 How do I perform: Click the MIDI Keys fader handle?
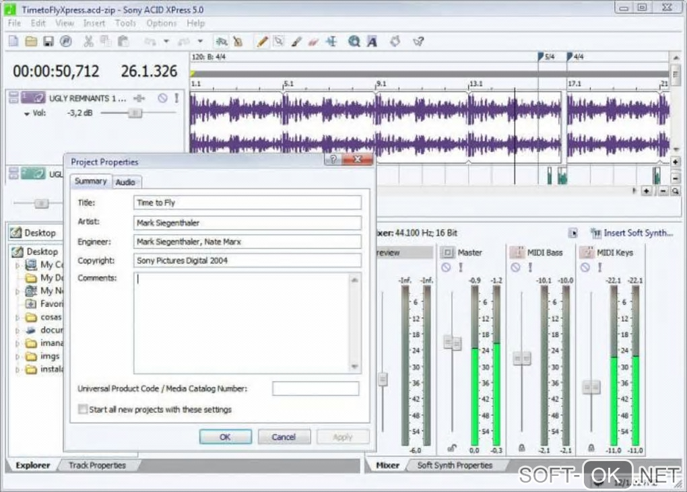[591, 387]
